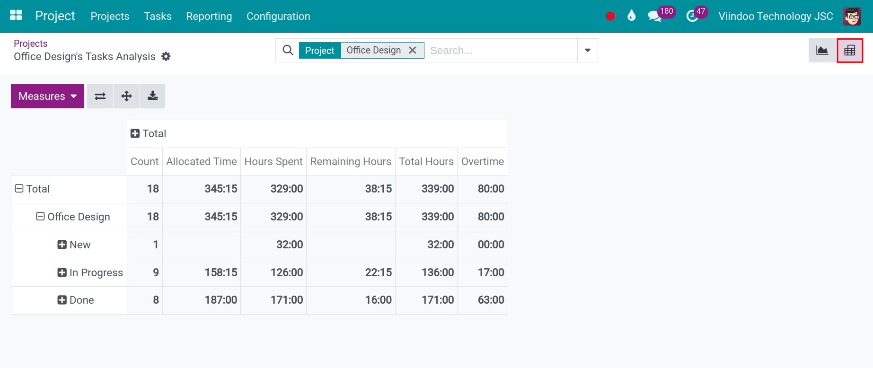This screenshot has height=368, width=873.
Task: Click Done Overtime cell 63:00
Action: pyautogui.click(x=483, y=300)
